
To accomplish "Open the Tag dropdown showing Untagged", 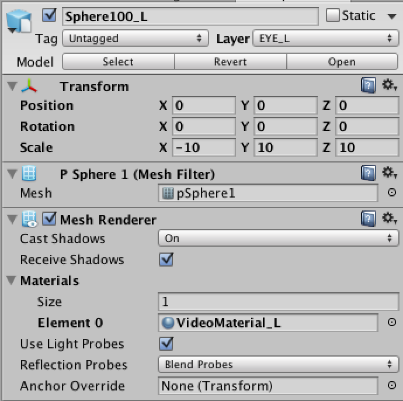I will 135,39.
